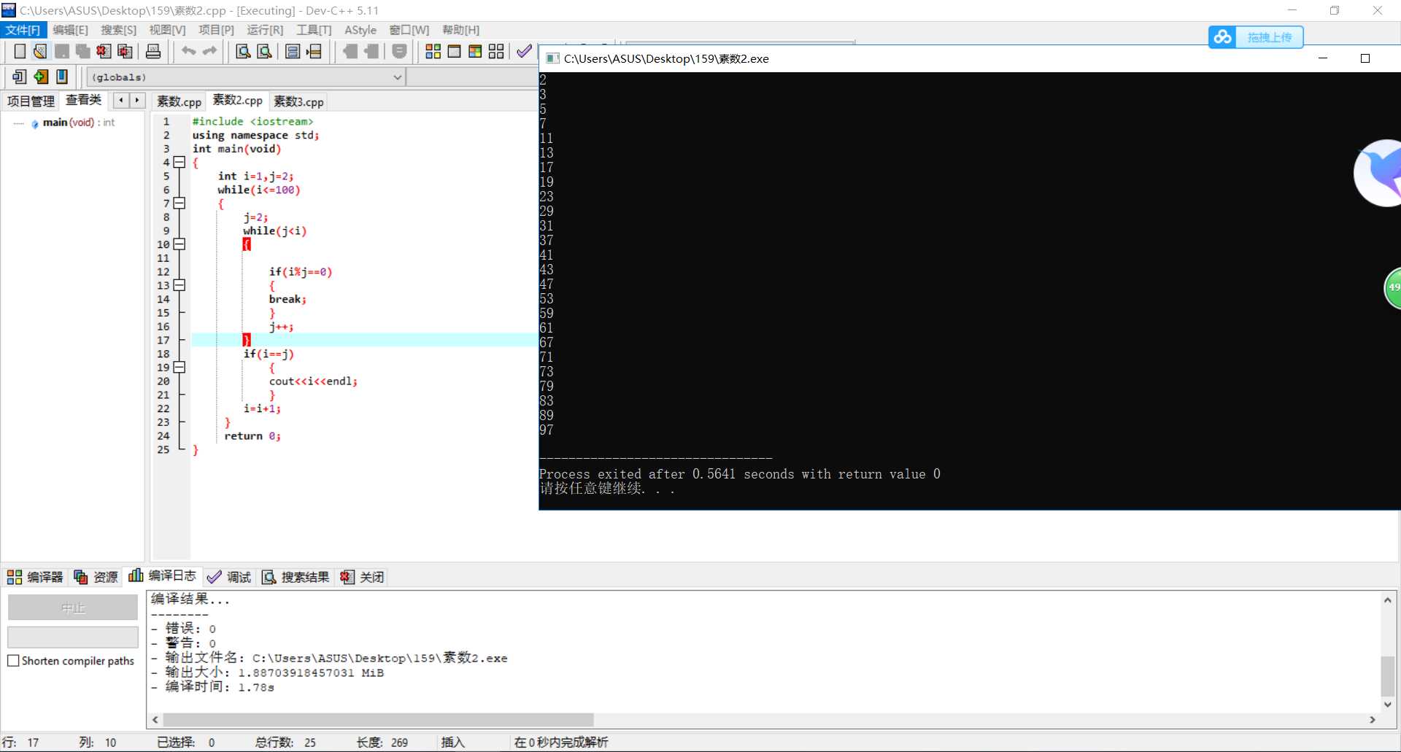
Task: Open the 项目[P] menu
Action: click(216, 30)
